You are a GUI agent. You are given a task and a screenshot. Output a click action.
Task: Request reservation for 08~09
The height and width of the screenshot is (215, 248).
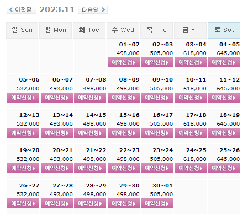pos(124,98)
